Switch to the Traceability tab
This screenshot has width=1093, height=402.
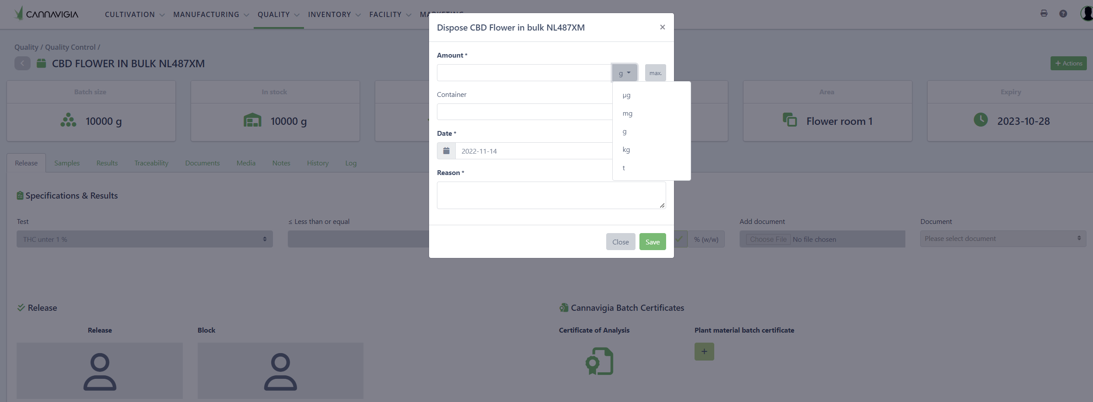[x=151, y=163]
